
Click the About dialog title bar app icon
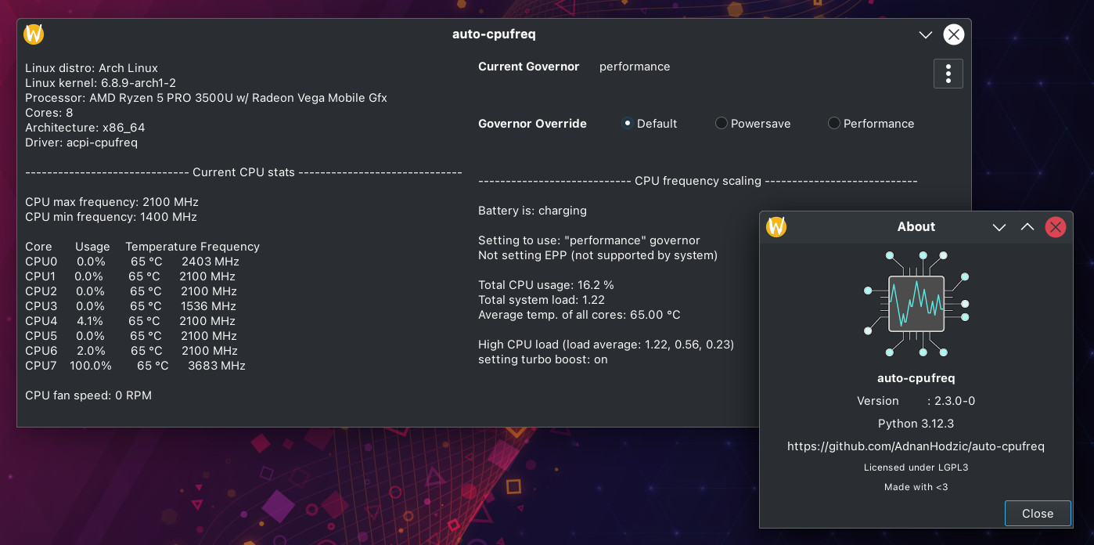[776, 227]
